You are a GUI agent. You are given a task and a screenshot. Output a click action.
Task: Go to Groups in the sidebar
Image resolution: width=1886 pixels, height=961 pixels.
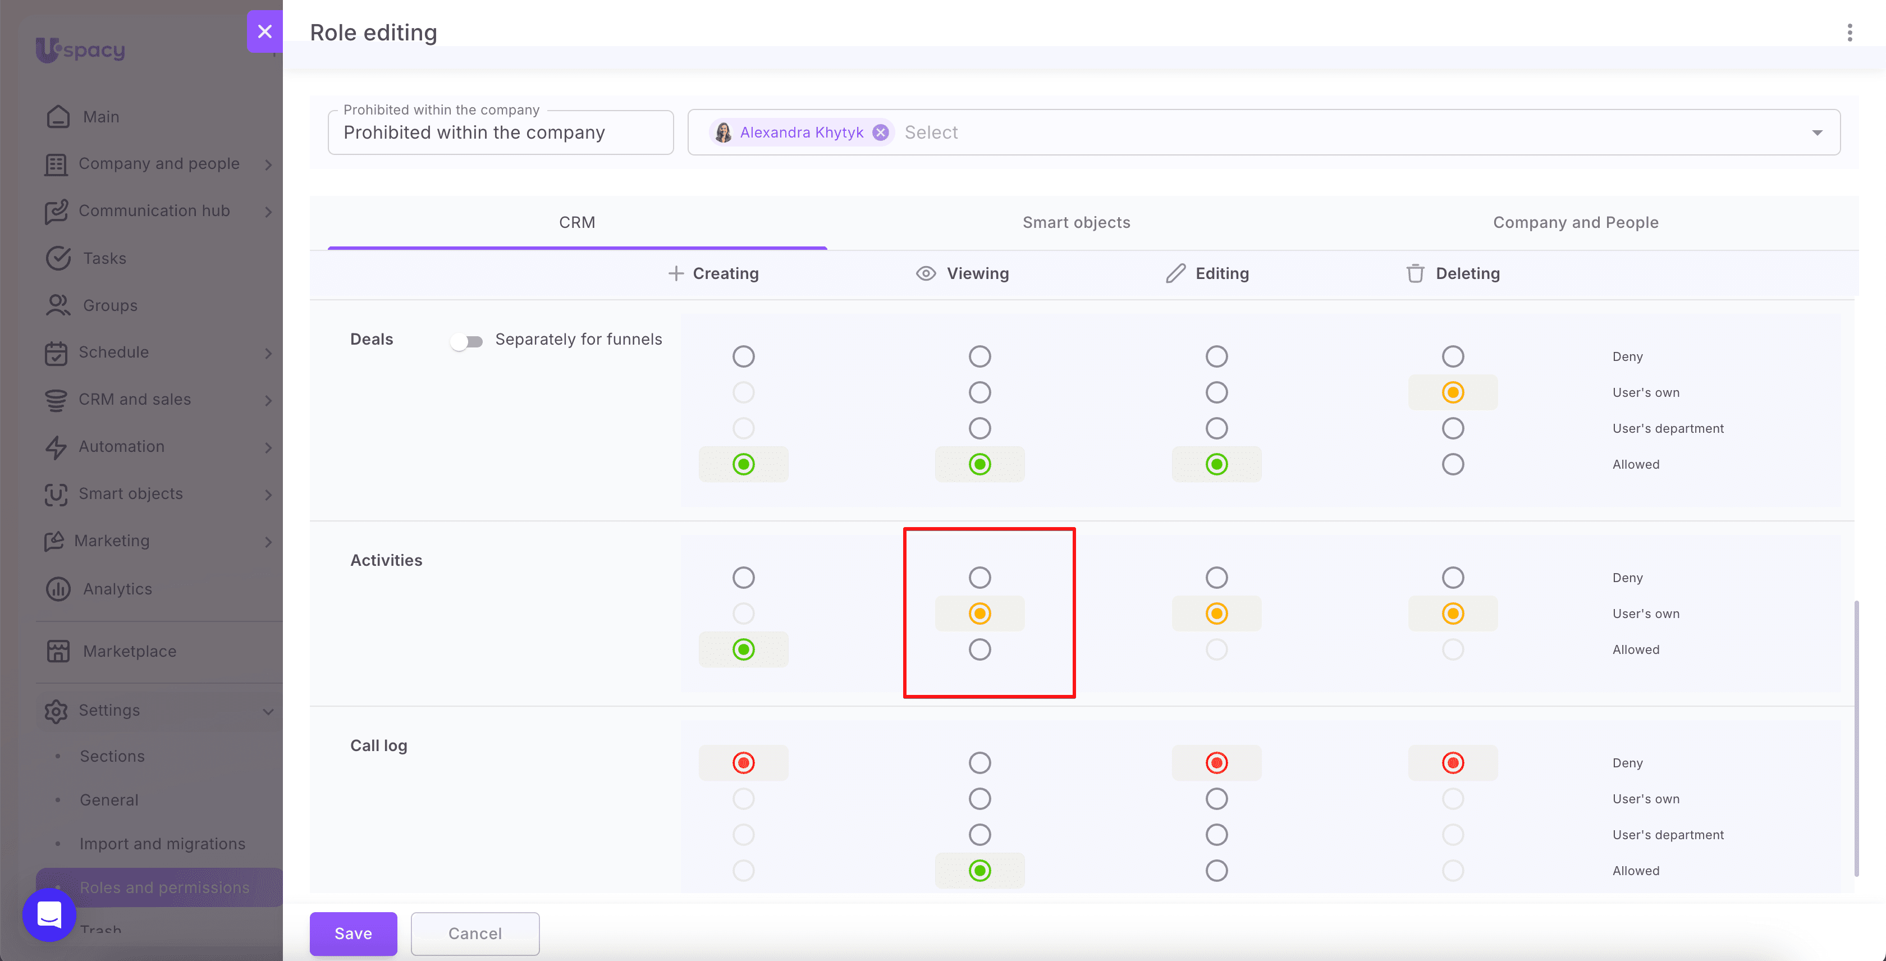click(110, 305)
